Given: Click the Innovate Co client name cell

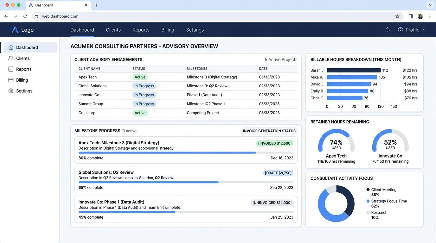Looking at the screenshot, I should click(x=89, y=95).
